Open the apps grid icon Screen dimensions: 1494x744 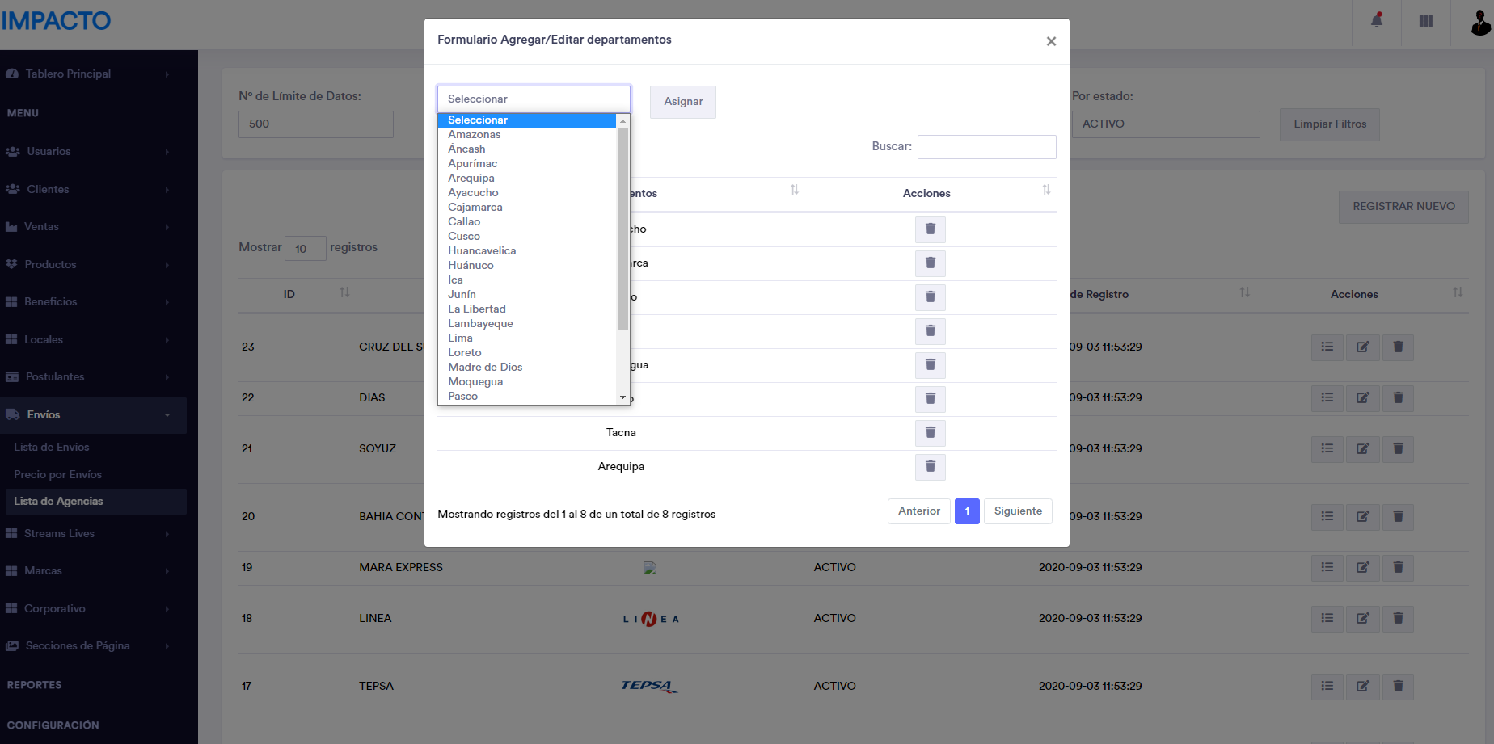[1426, 21]
